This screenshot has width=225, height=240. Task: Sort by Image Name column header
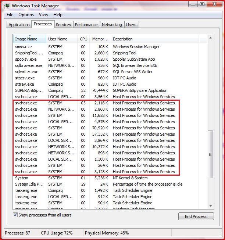(29, 39)
